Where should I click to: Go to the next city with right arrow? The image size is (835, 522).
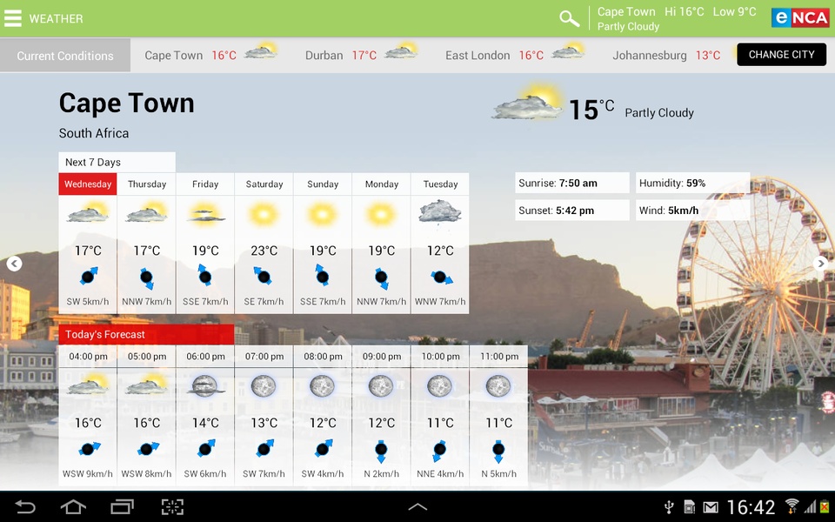click(x=820, y=263)
